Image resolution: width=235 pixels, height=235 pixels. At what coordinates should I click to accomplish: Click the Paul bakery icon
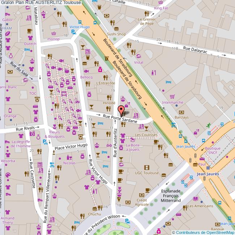pyautogui.click(x=195, y=164)
